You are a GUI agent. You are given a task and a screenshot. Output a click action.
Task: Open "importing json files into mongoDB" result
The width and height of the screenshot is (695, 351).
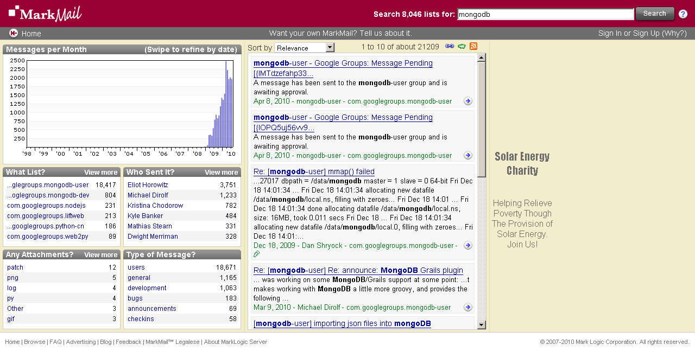tap(342, 324)
